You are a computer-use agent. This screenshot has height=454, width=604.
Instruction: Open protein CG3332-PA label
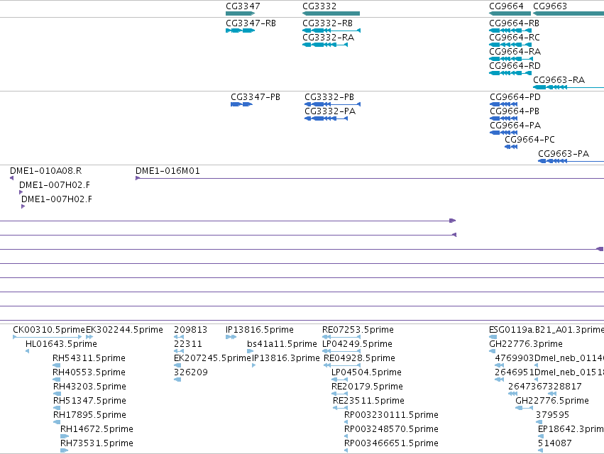[330, 111]
